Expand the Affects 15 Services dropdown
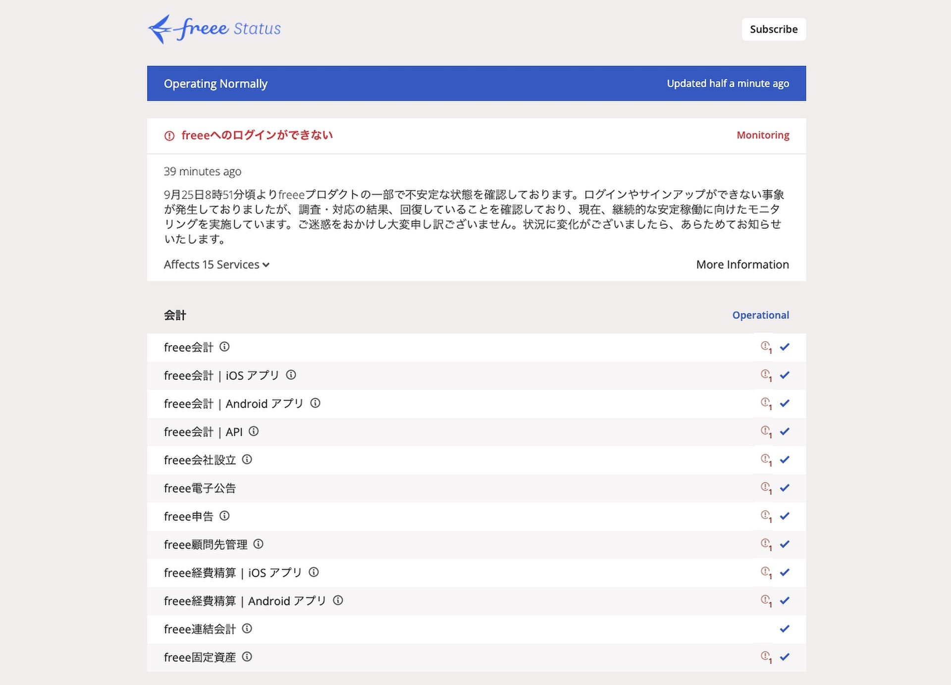951x685 pixels. pyautogui.click(x=216, y=264)
